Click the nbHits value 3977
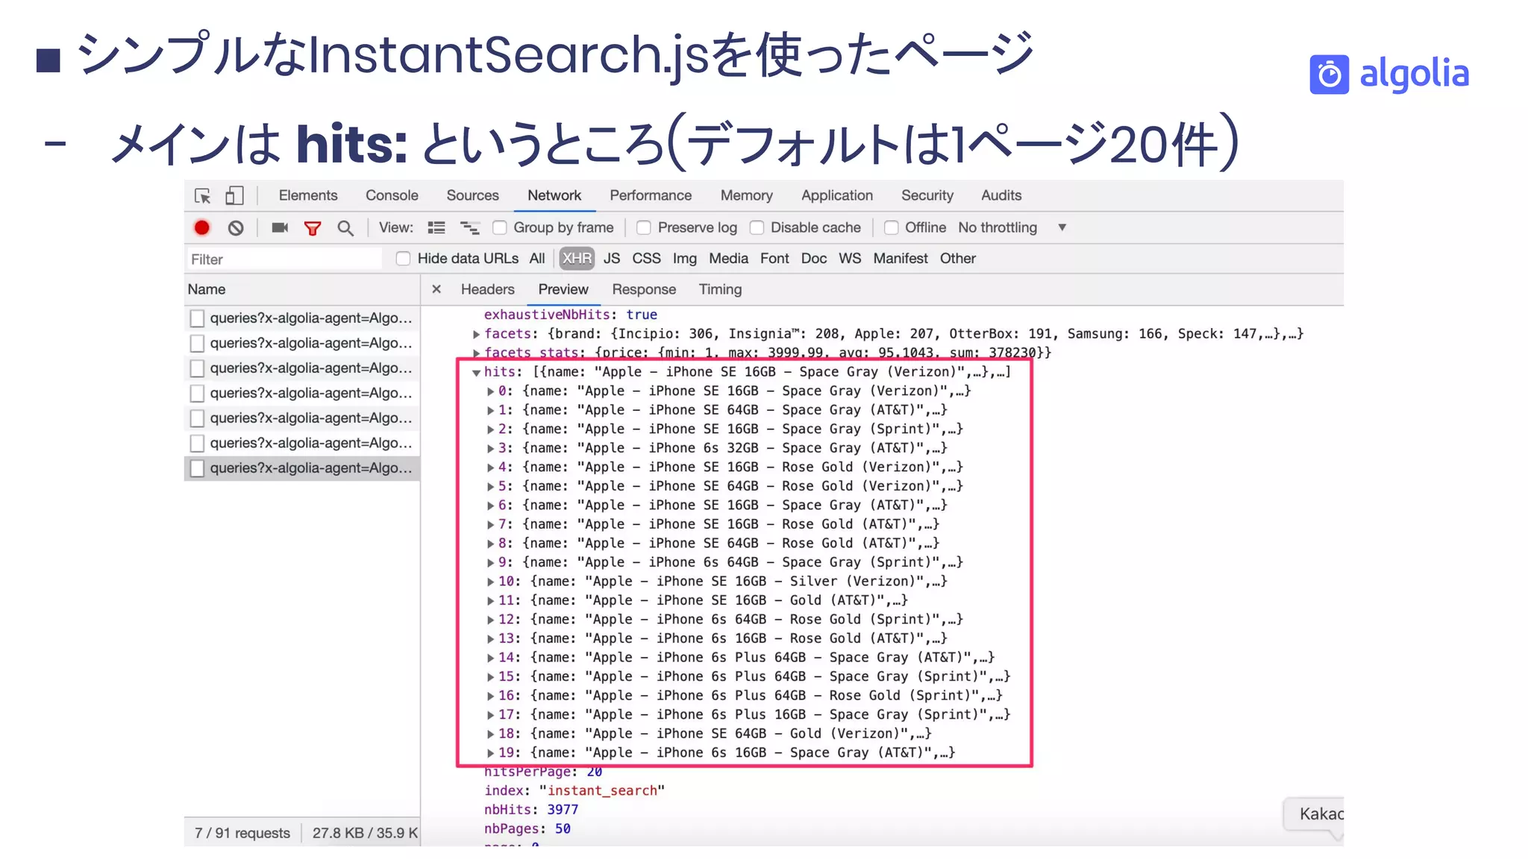Image resolution: width=1528 pixels, height=859 pixels. (x=563, y=810)
